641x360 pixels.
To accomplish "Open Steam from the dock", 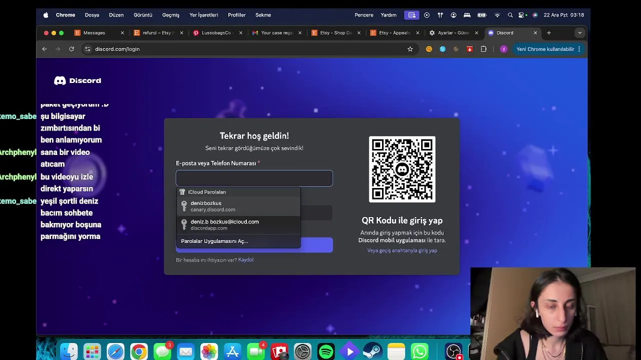I will [x=373, y=351].
